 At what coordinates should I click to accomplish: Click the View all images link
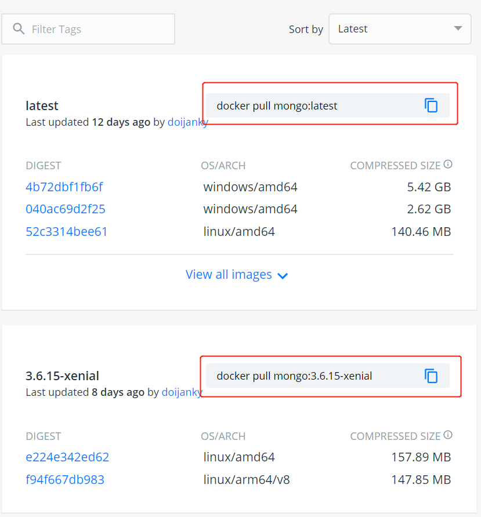pos(229,274)
